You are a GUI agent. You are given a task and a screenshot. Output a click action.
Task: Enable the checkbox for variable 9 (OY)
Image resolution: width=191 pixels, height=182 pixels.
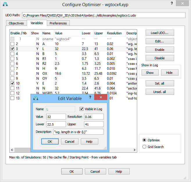coord(12,78)
